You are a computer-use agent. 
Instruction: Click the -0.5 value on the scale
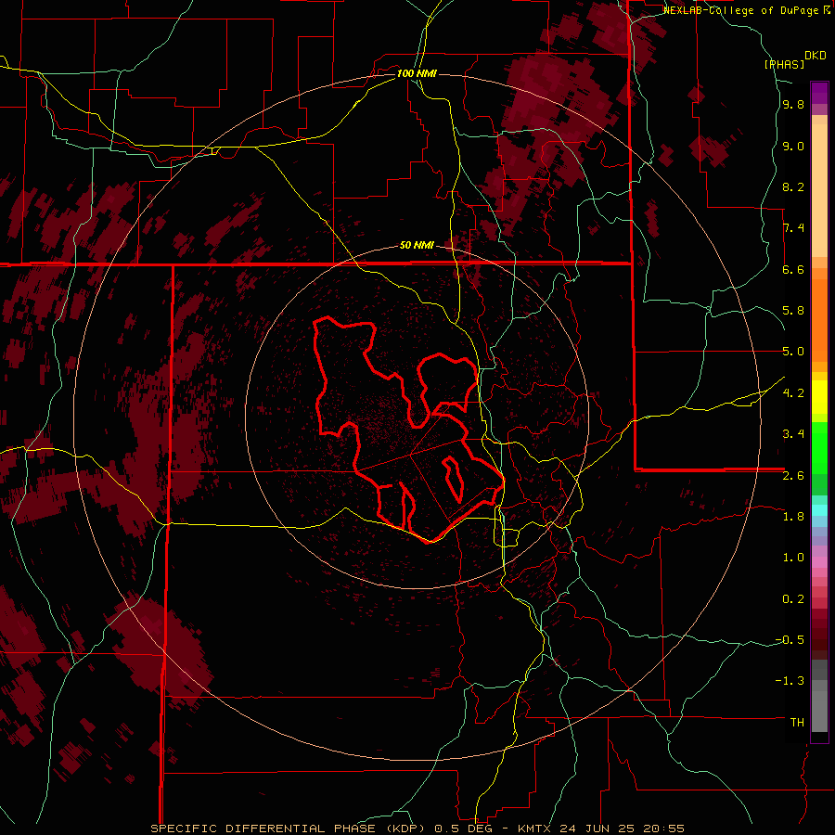[x=790, y=640]
